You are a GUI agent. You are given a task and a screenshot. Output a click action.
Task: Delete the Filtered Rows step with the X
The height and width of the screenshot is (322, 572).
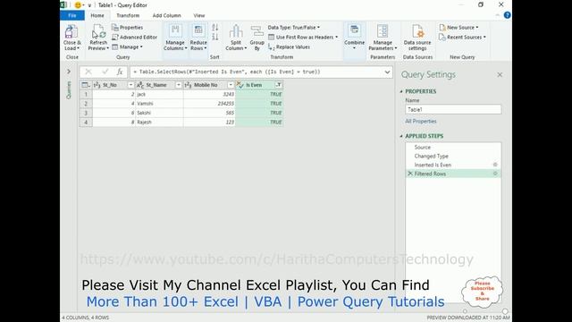410,174
